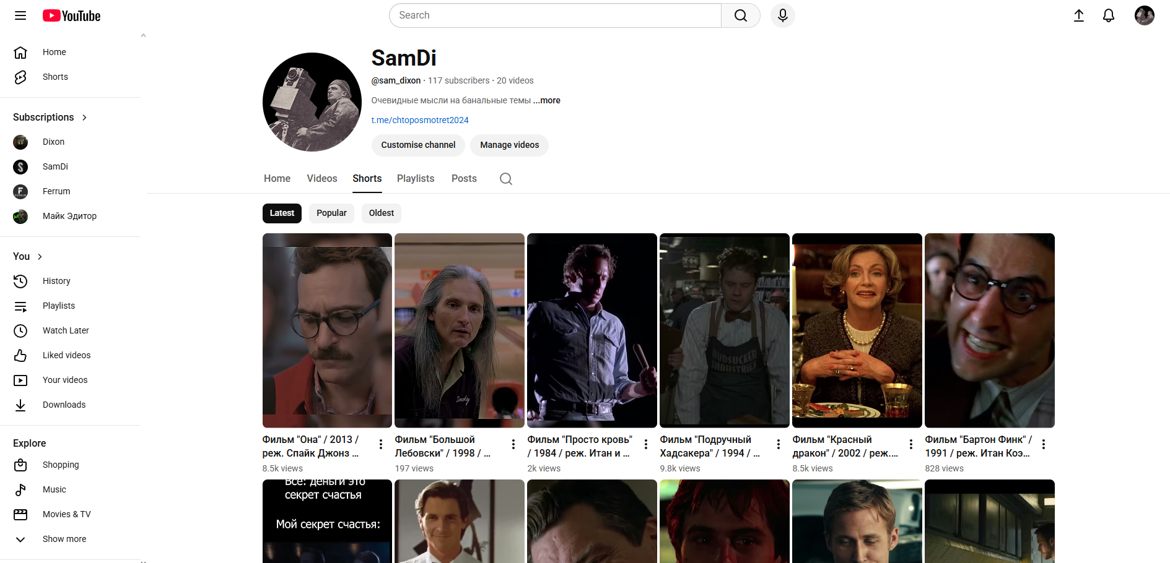
Task: Click the Your videos icon
Action: point(20,380)
